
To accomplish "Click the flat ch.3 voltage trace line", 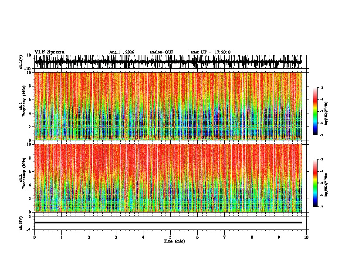I will [x=168, y=223].
